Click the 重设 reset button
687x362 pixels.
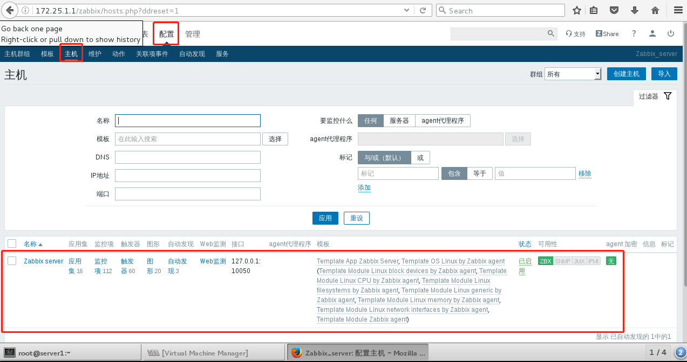[357, 218]
